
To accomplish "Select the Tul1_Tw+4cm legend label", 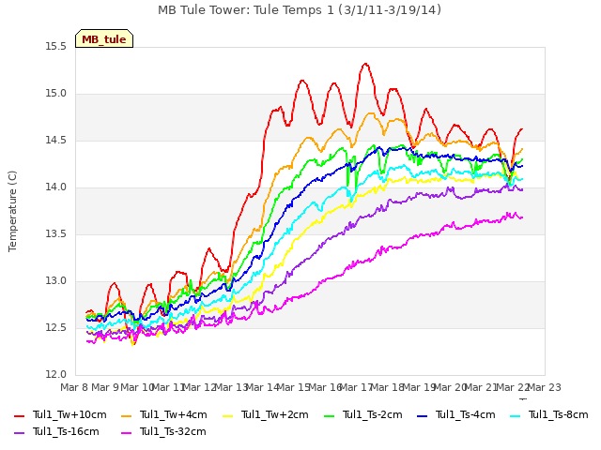I will [173, 414].
